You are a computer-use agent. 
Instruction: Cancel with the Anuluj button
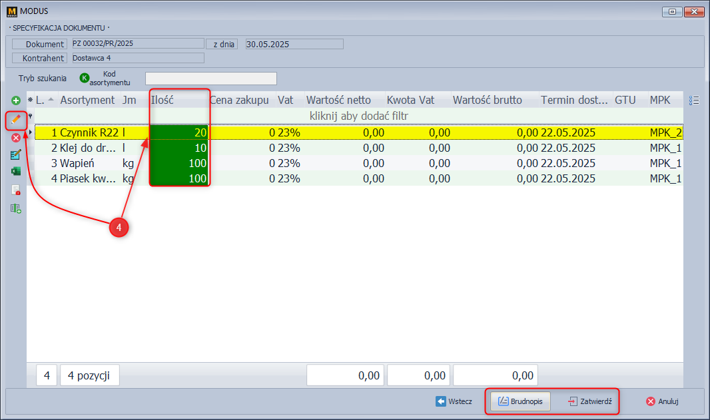[x=662, y=401]
